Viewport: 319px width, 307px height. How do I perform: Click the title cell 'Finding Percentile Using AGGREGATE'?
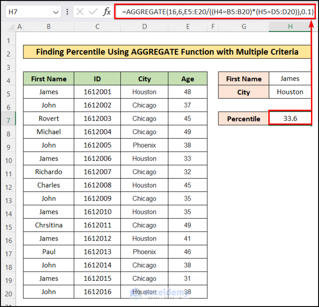167,52
